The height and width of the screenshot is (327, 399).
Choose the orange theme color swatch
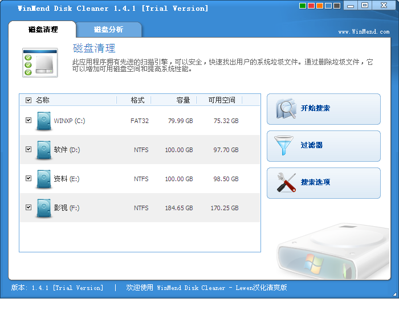pyautogui.click(x=319, y=6)
